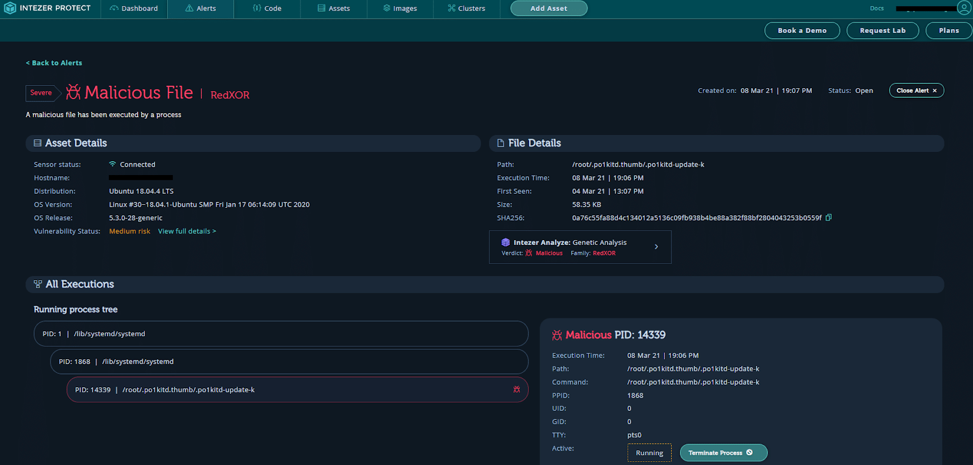The height and width of the screenshot is (465, 973).
Task: Go to the Alerts tab
Action: pyautogui.click(x=201, y=9)
